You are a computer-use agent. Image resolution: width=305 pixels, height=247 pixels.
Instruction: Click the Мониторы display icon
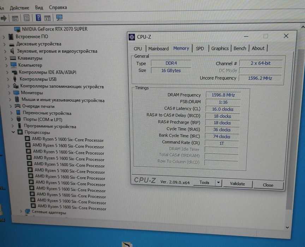coord(16,92)
